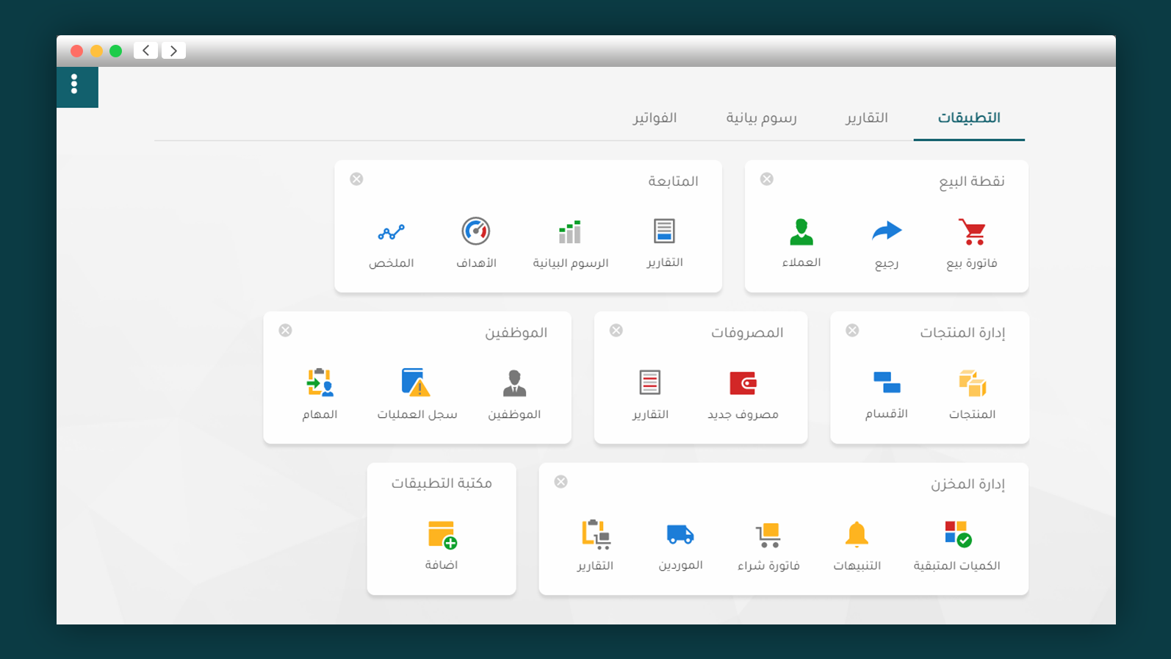1171x659 pixels.
Task: Open سجل العمليات operations log icon
Action: point(416,383)
